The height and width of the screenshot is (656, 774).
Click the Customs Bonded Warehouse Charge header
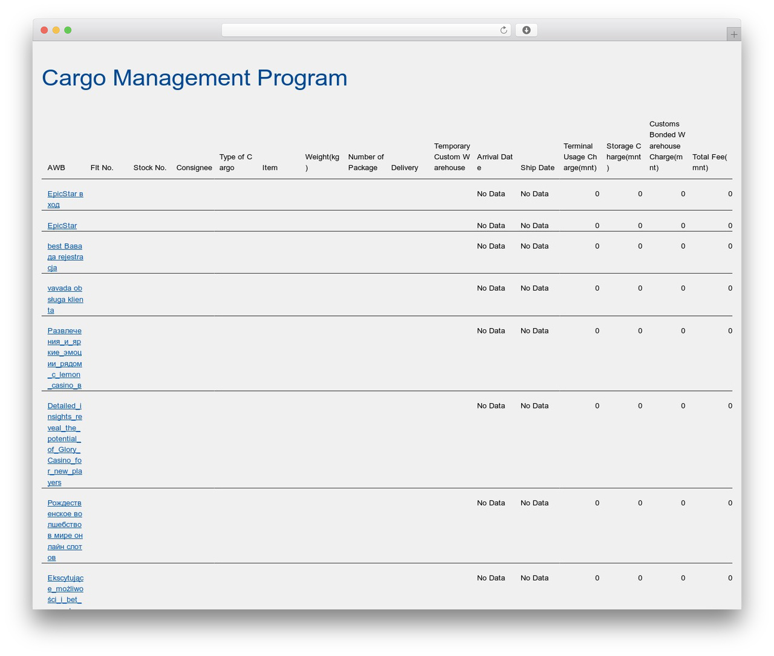(x=668, y=146)
